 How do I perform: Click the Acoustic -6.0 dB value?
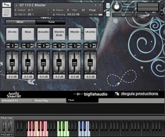43,77
